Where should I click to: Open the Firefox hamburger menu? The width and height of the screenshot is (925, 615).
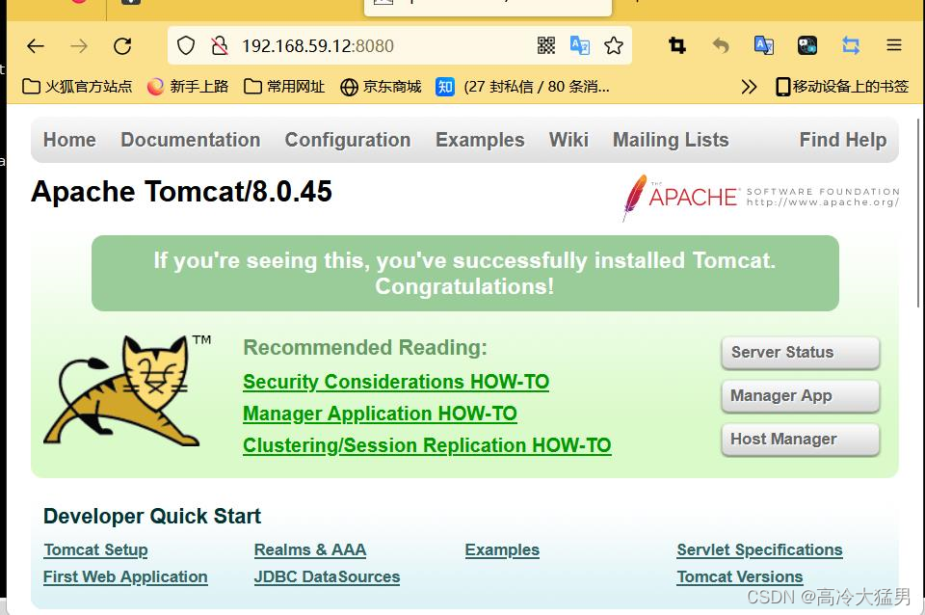tap(894, 45)
